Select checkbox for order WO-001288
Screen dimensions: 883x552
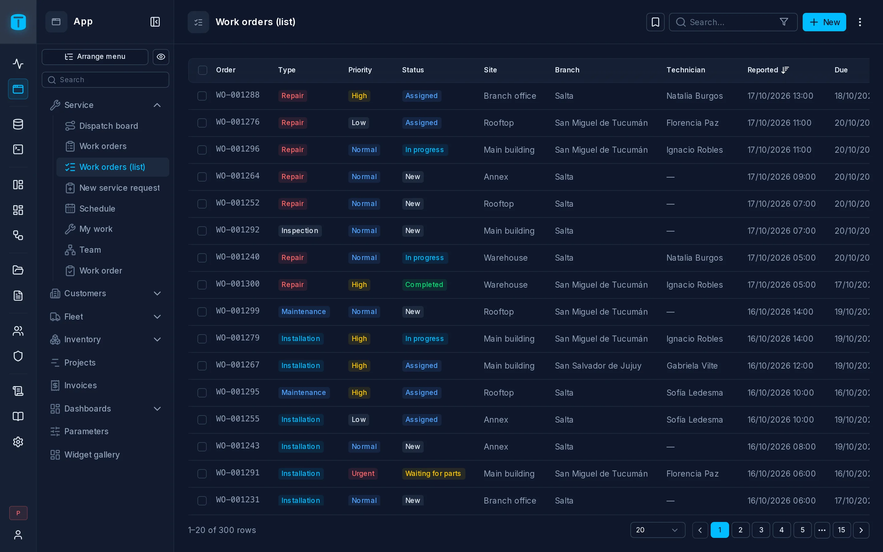pos(202,96)
